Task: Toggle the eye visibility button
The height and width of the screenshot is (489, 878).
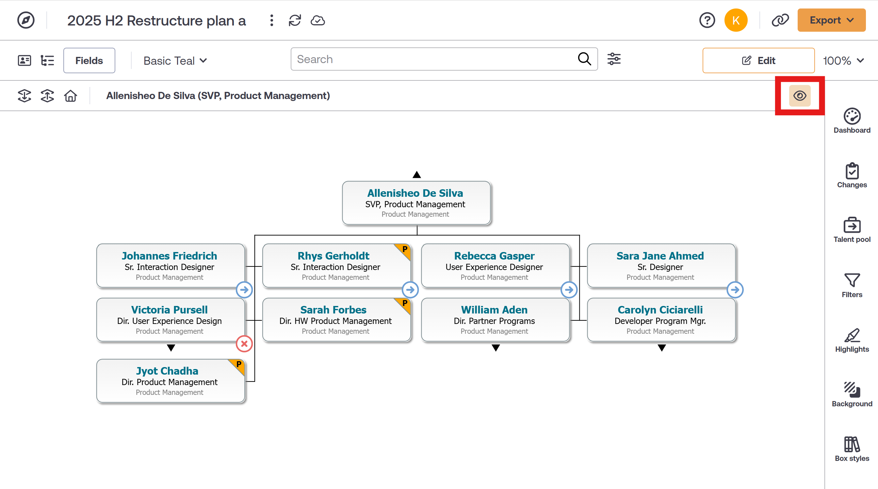Action: (x=799, y=96)
